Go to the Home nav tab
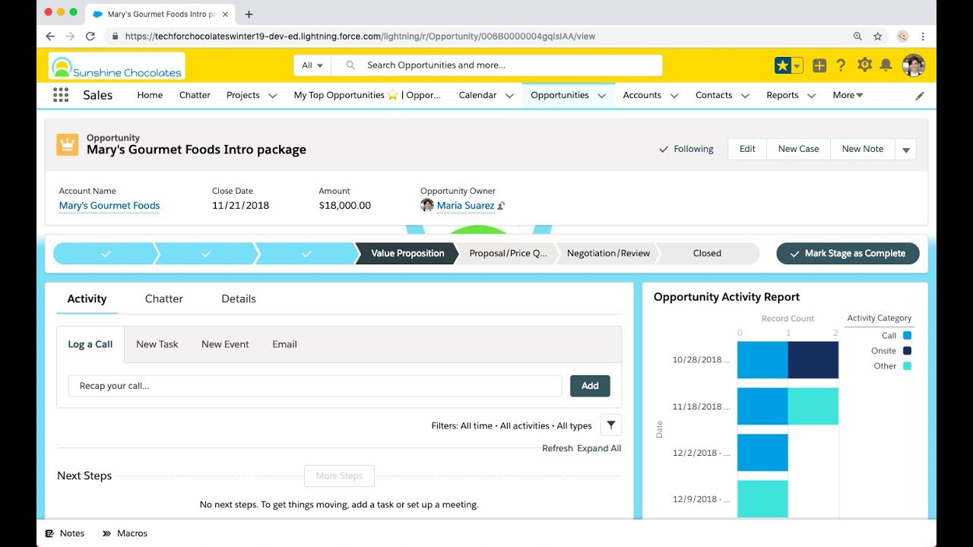This screenshot has height=547, width=973. 150,95
